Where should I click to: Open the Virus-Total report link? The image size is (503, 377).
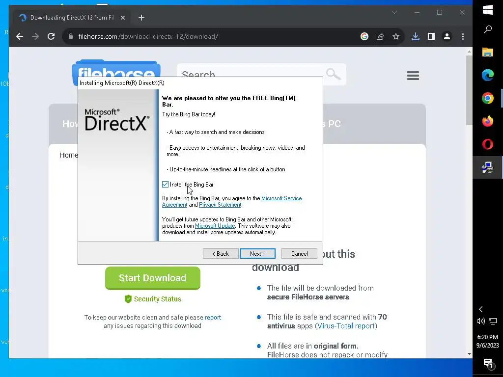346,326
